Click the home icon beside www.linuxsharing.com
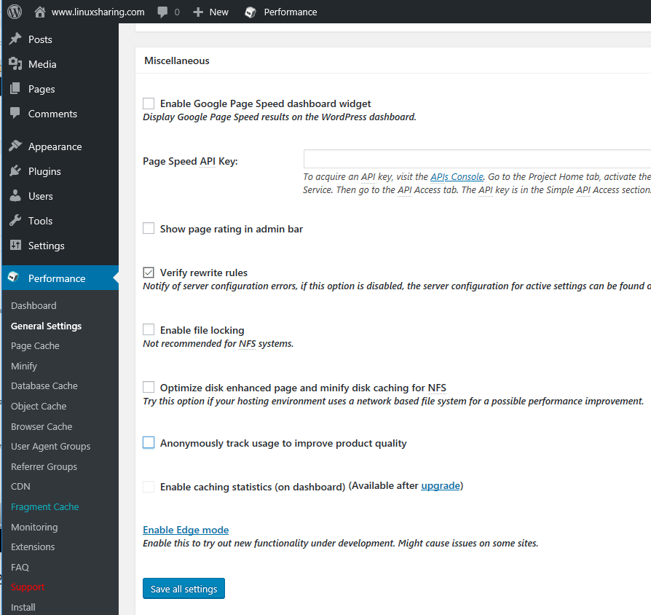The width and height of the screenshot is (651, 615). tap(40, 12)
